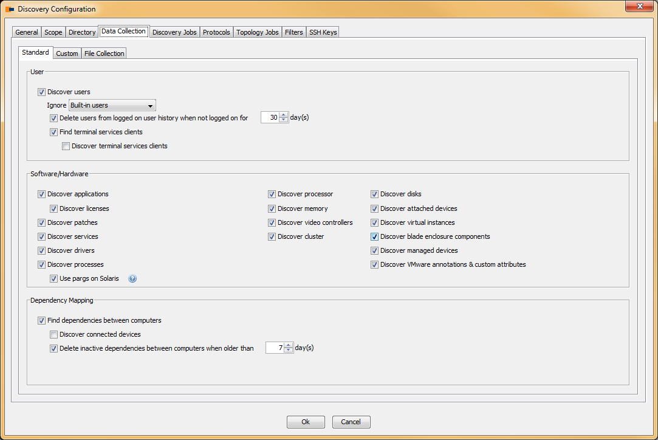Switch to the Discovery Jobs tab
The height and width of the screenshot is (440, 658).
[x=174, y=32]
